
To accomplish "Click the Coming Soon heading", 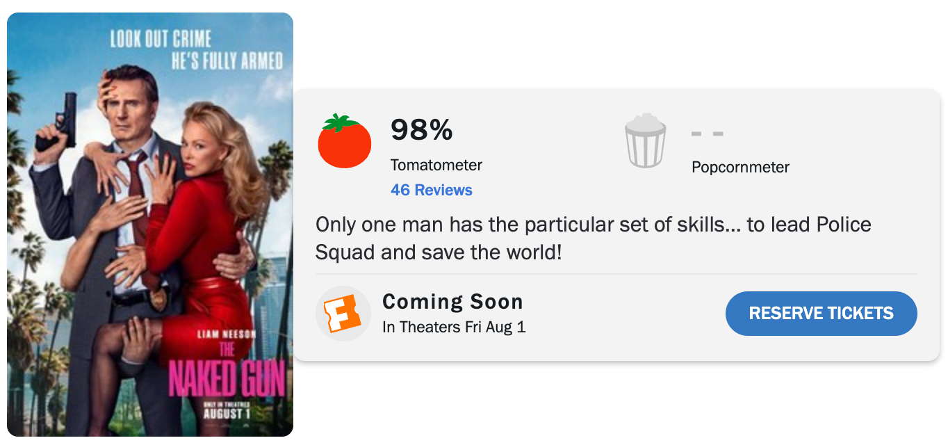I will [x=452, y=302].
